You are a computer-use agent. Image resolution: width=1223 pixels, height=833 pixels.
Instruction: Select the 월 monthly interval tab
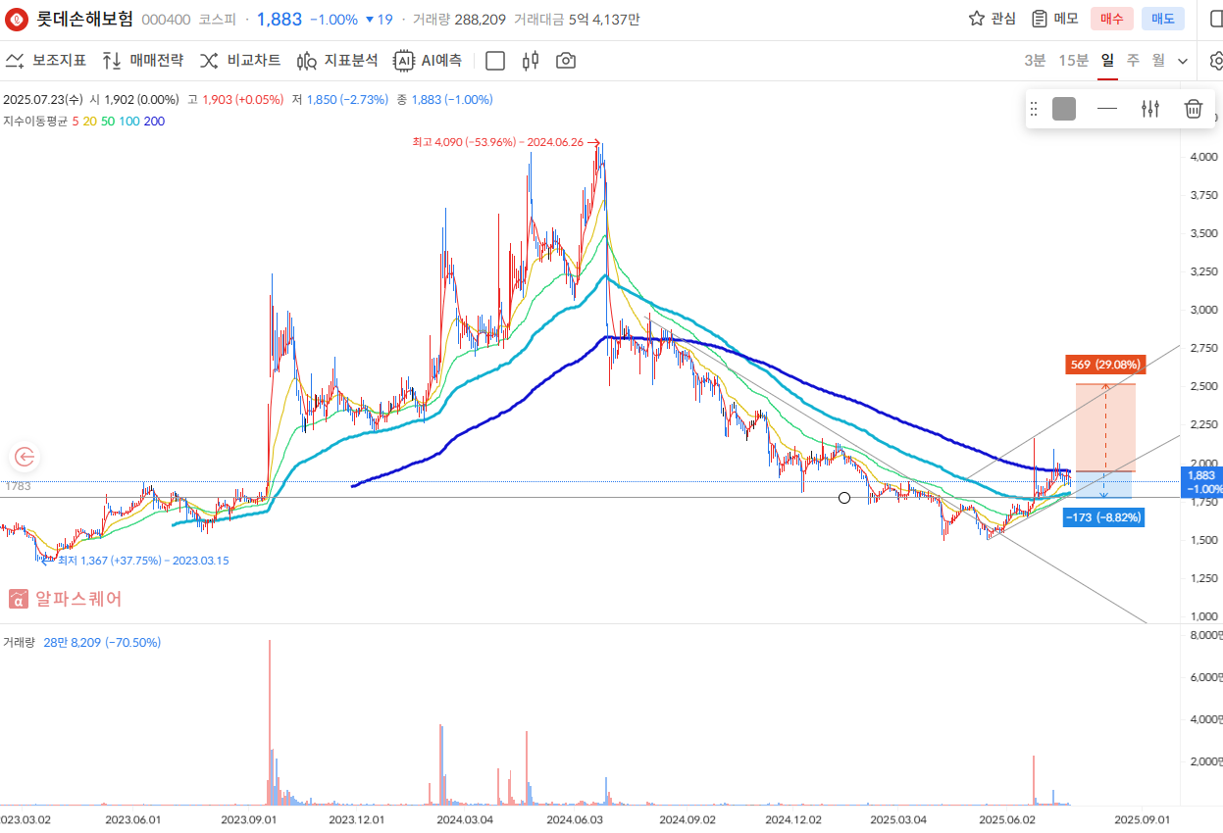[x=1158, y=61]
